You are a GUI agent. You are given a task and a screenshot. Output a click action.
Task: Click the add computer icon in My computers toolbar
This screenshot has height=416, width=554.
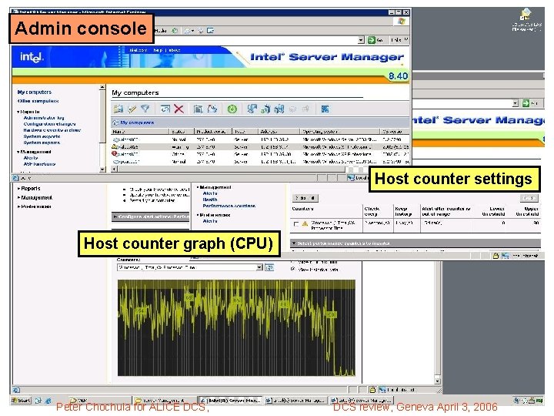(x=118, y=109)
